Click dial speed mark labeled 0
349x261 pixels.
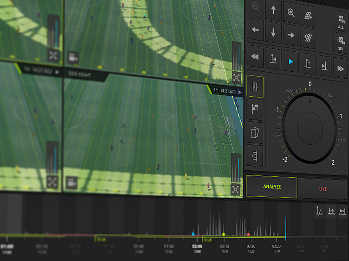click(x=310, y=84)
